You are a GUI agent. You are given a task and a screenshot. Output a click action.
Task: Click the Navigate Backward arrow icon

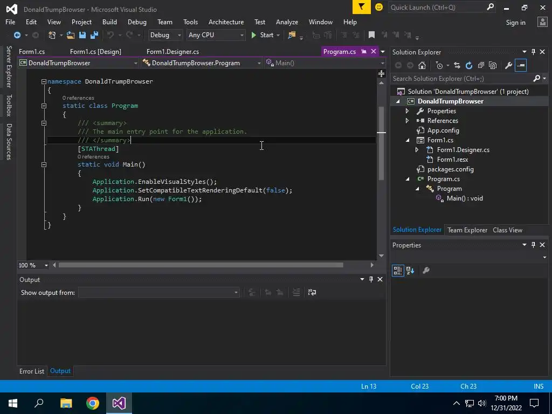click(17, 35)
